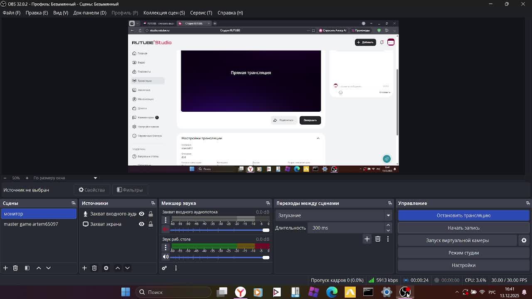The image size is (532, 299).
Task: Select the монитор scene
Action: point(39,213)
